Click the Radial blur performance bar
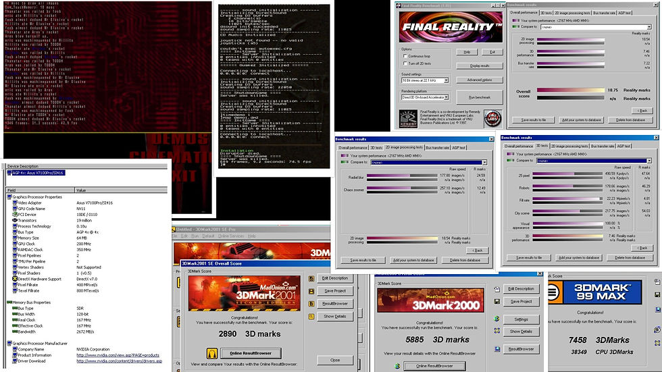This screenshot has height=372, width=662. click(x=402, y=176)
